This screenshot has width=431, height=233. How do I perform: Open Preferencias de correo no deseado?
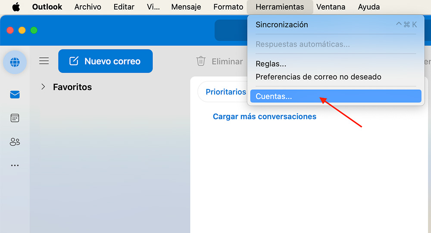coord(336,77)
